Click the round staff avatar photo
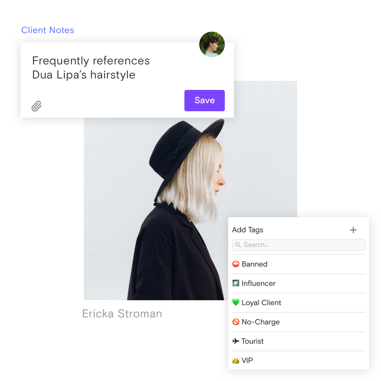The width and height of the screenshot is (381, 381). coord(212,44)
